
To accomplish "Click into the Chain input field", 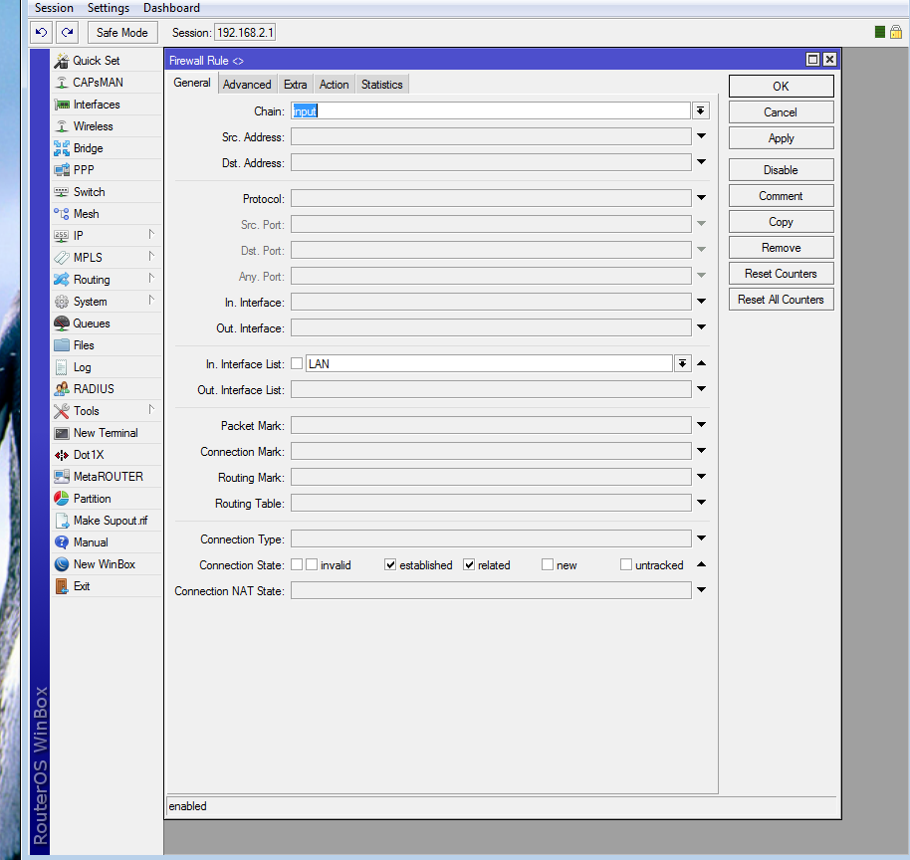I will (x=491, y=110).
